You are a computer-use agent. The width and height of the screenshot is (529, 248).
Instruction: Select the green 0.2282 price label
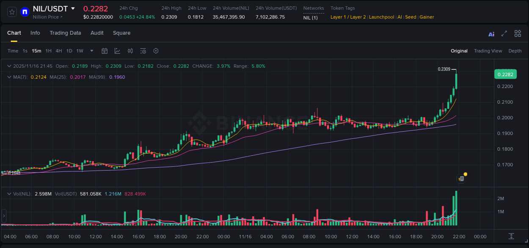click(x=506, y=74)
